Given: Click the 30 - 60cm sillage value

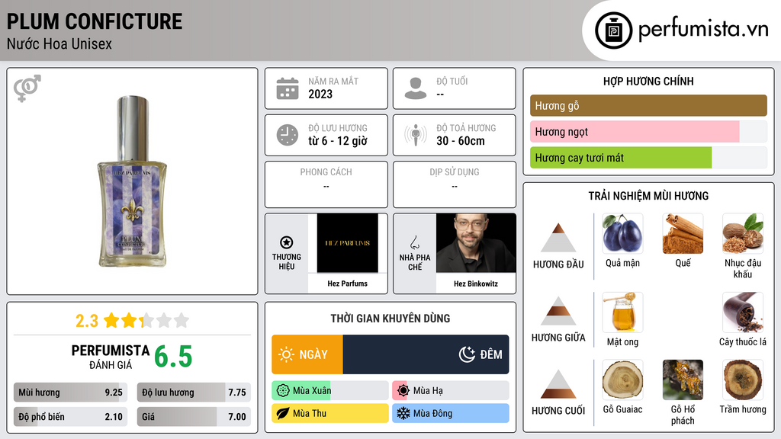Looking at the screenshot, I should 461,141.
